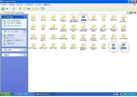137x97 pixels.
Task: Select the Internet Explorer folder
Action: pos(63,28)
